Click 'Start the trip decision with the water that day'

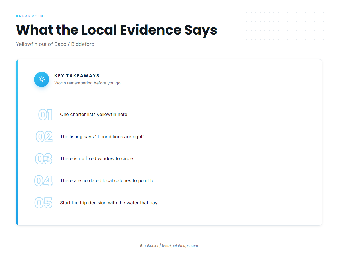109,203
